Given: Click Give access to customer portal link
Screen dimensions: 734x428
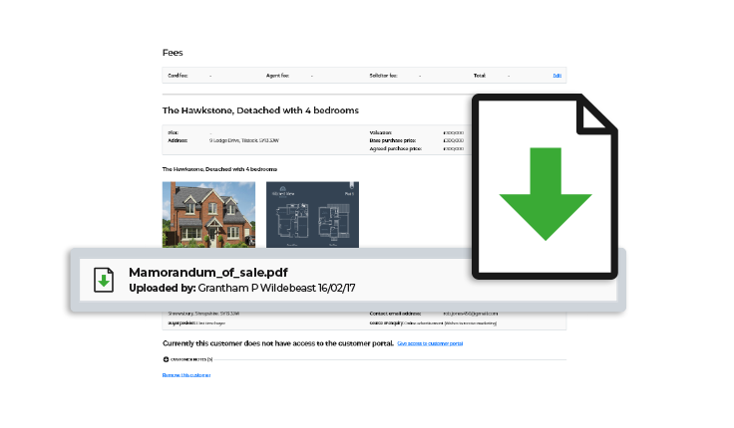Looking at the screenshot, I should click(430, 342).
